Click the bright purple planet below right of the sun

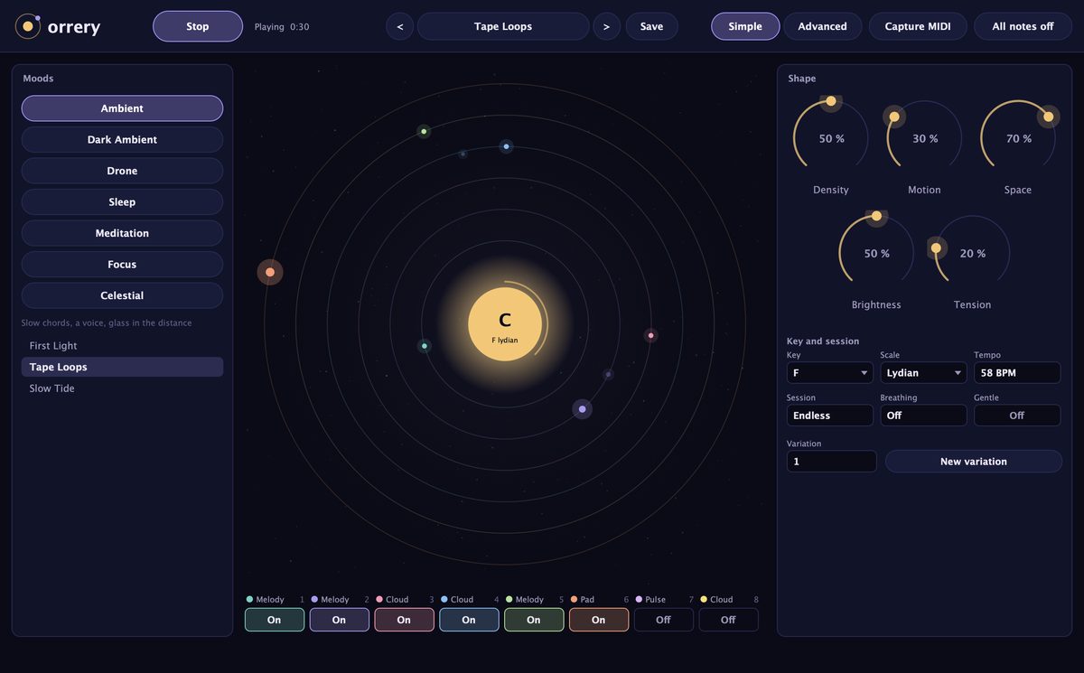pyautogui.click(x=582, y=409)
